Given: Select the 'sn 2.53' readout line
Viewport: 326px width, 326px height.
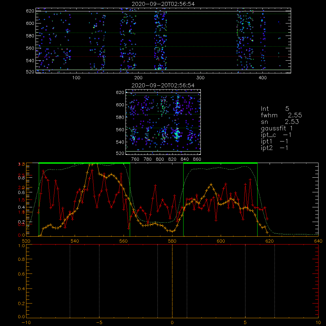Looking at the screenshot, I should 280,122.
